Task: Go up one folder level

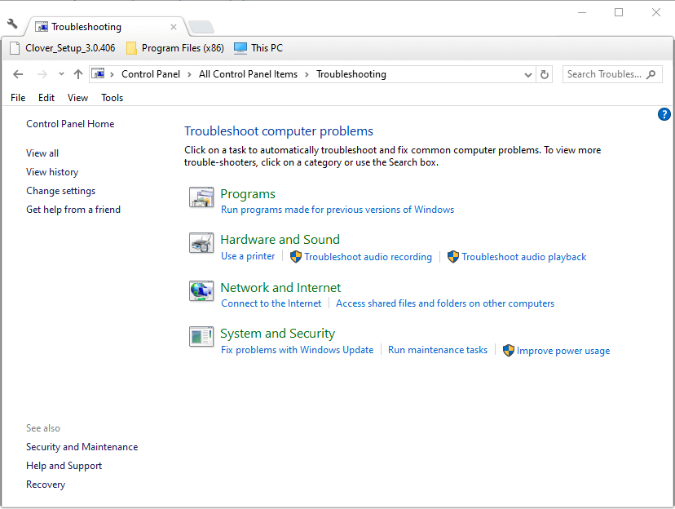Action: point(78,74)
